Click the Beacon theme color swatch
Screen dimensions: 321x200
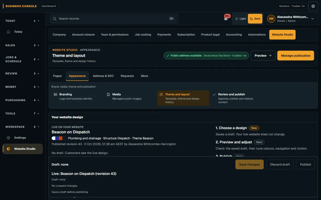coord(59,138)
